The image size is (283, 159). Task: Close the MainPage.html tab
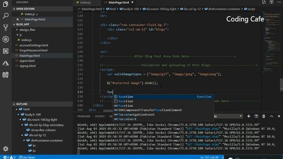coord(132,2)
